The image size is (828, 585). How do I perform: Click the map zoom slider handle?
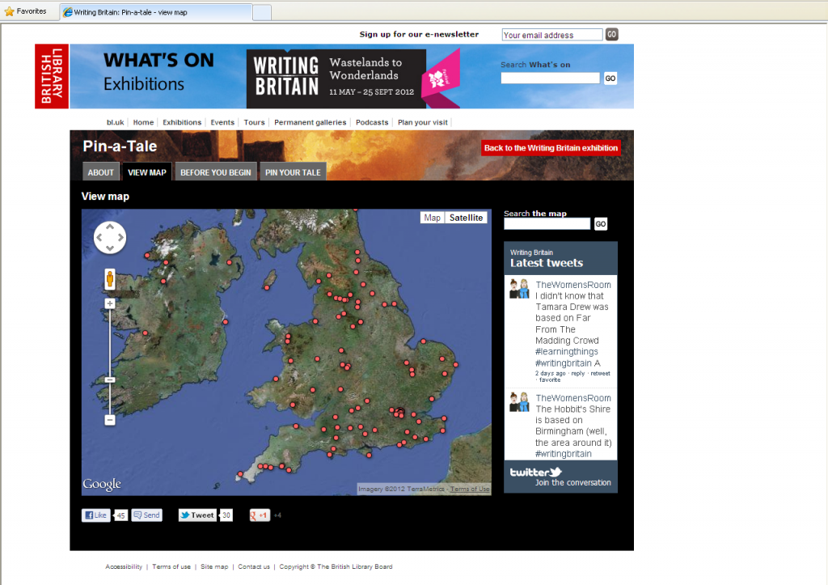pos(110,380)
